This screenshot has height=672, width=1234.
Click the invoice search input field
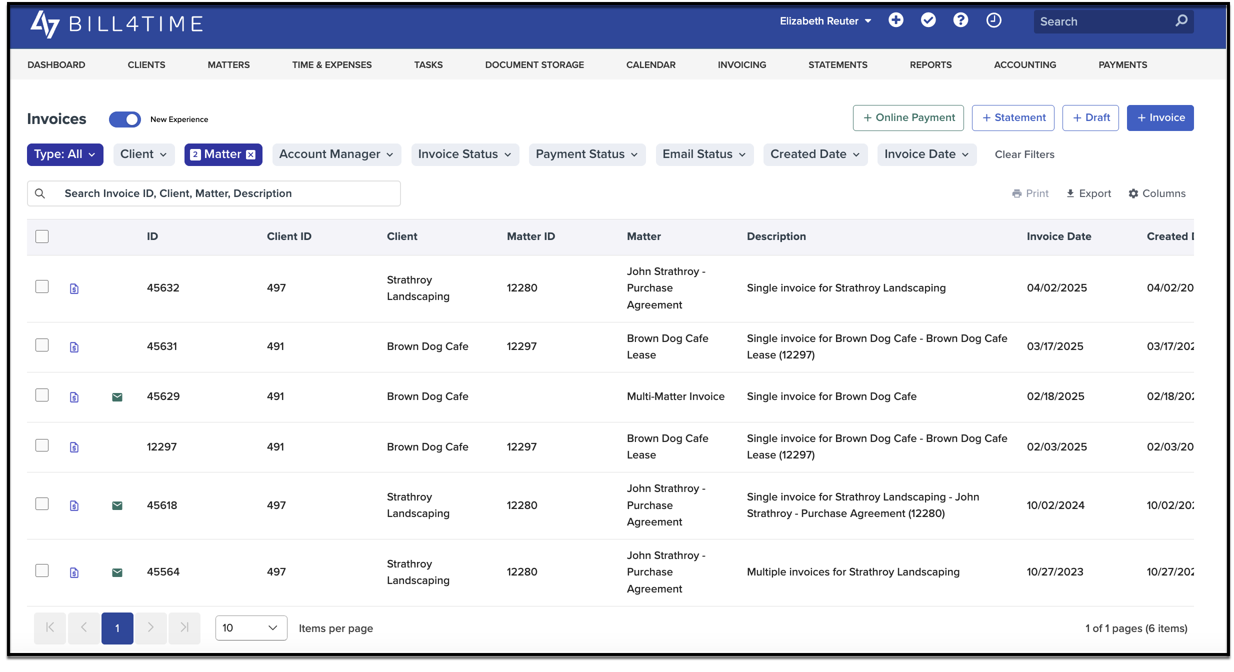(x=214, y=193)
